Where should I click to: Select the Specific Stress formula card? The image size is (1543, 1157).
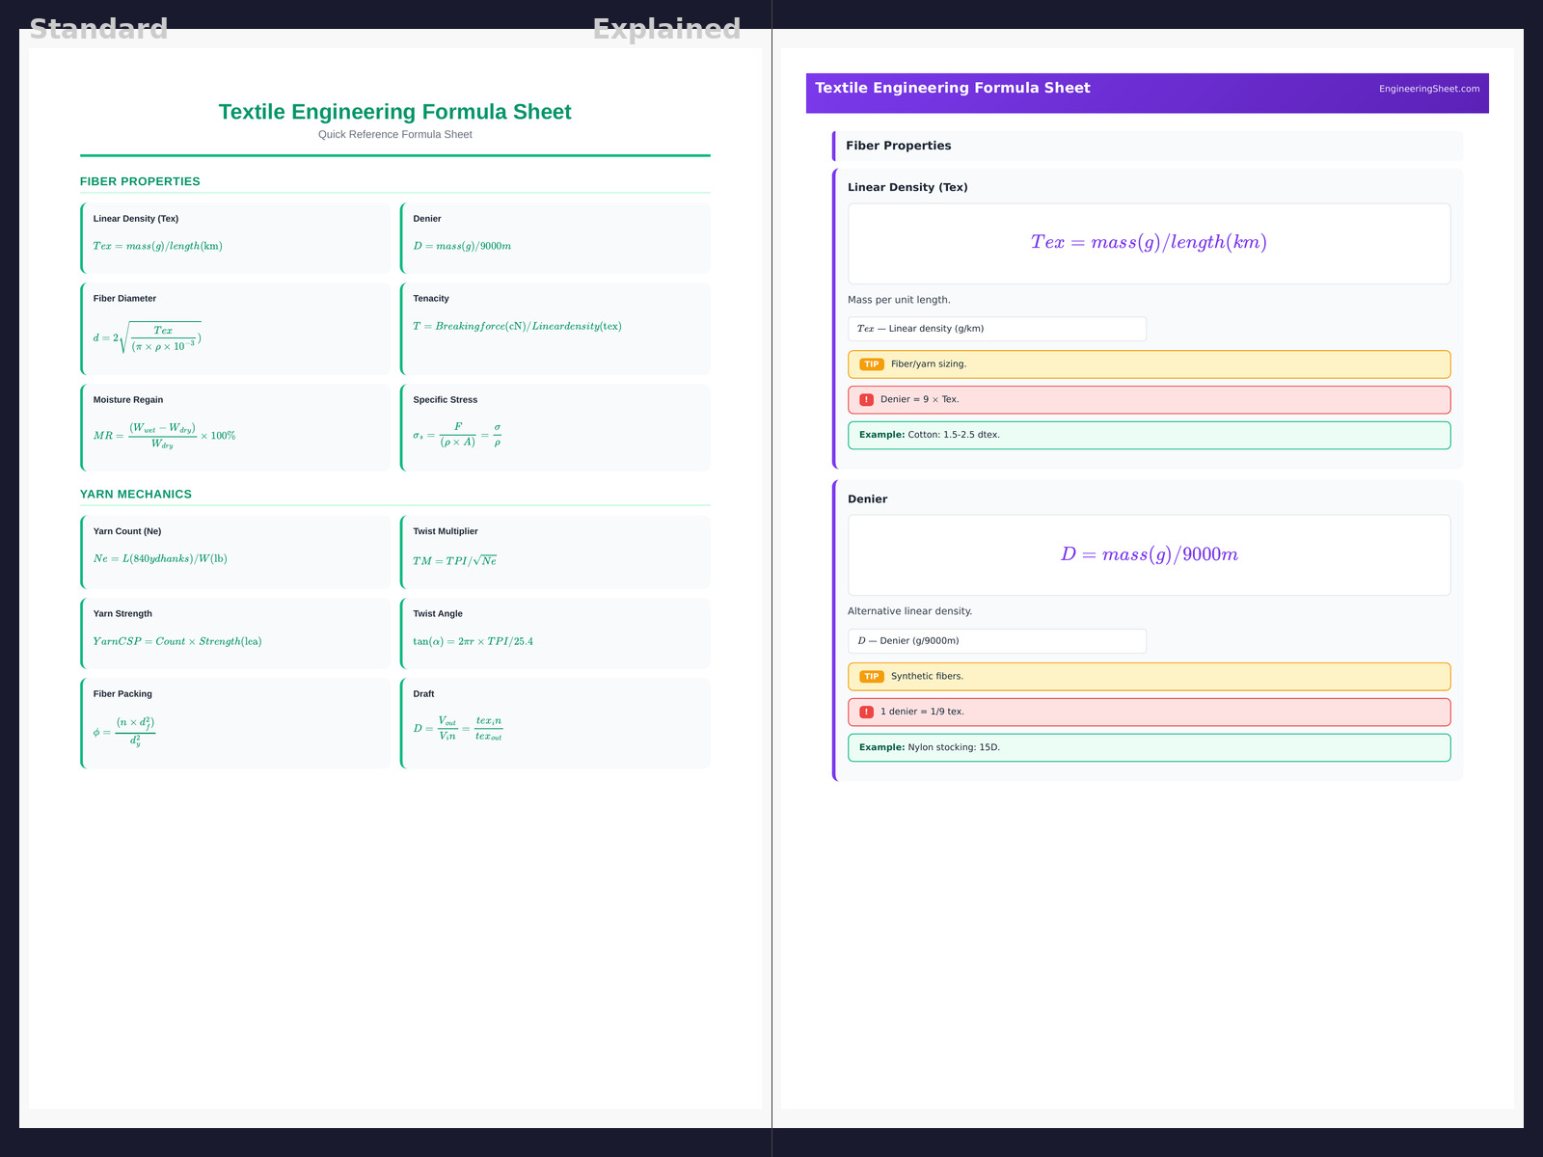coord(555,428)
